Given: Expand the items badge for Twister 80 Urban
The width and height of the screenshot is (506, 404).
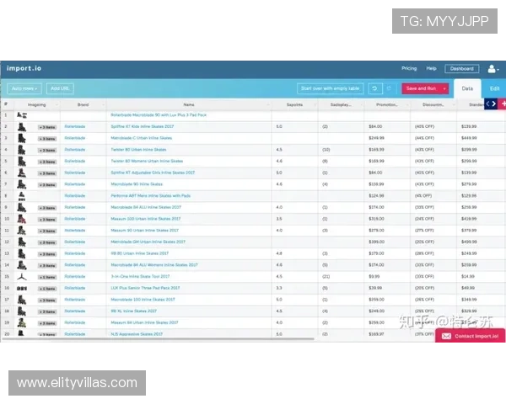Looking at the screenshot, I should (47, 151).
